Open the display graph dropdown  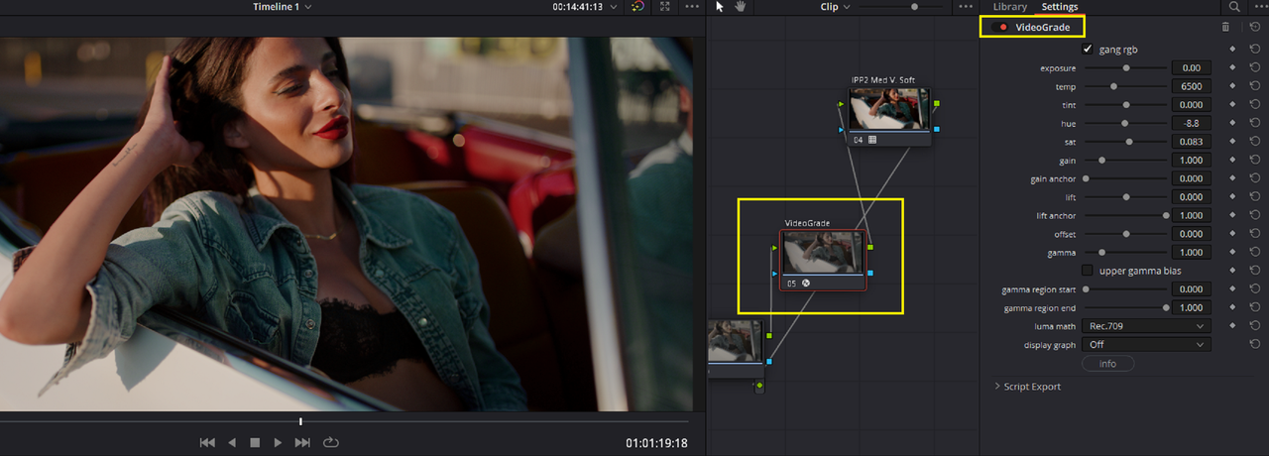pos(1147,345)
